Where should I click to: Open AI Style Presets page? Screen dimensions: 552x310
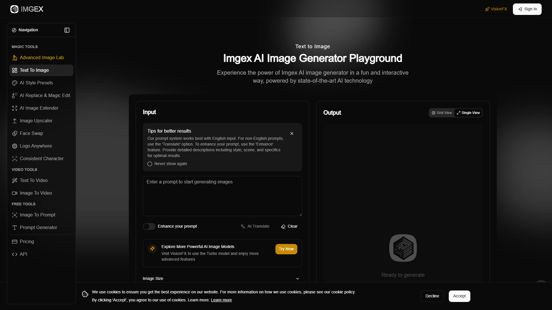[41, 83]
